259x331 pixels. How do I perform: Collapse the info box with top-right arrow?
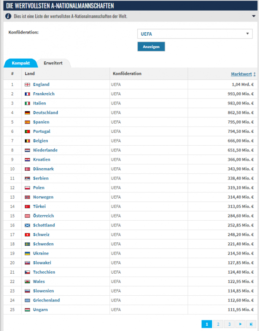(x=254, y=16)
